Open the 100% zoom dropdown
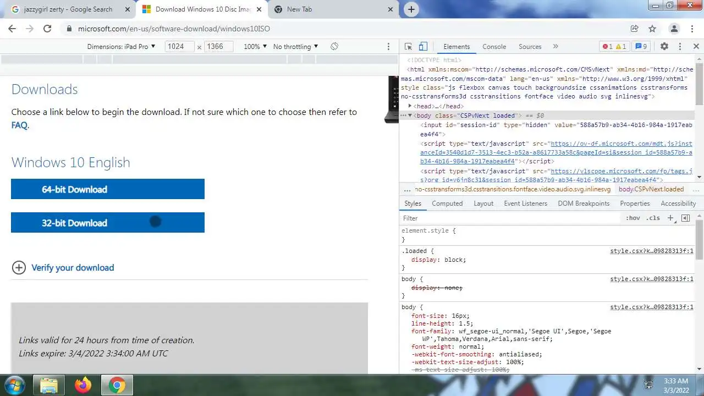 click(x=255, y=47)
